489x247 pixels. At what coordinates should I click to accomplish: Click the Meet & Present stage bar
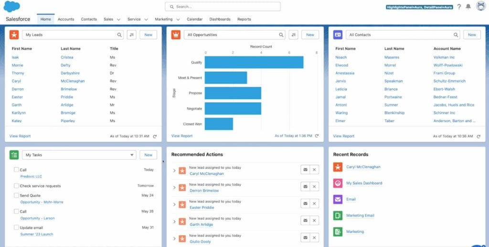tap(226, 78)
